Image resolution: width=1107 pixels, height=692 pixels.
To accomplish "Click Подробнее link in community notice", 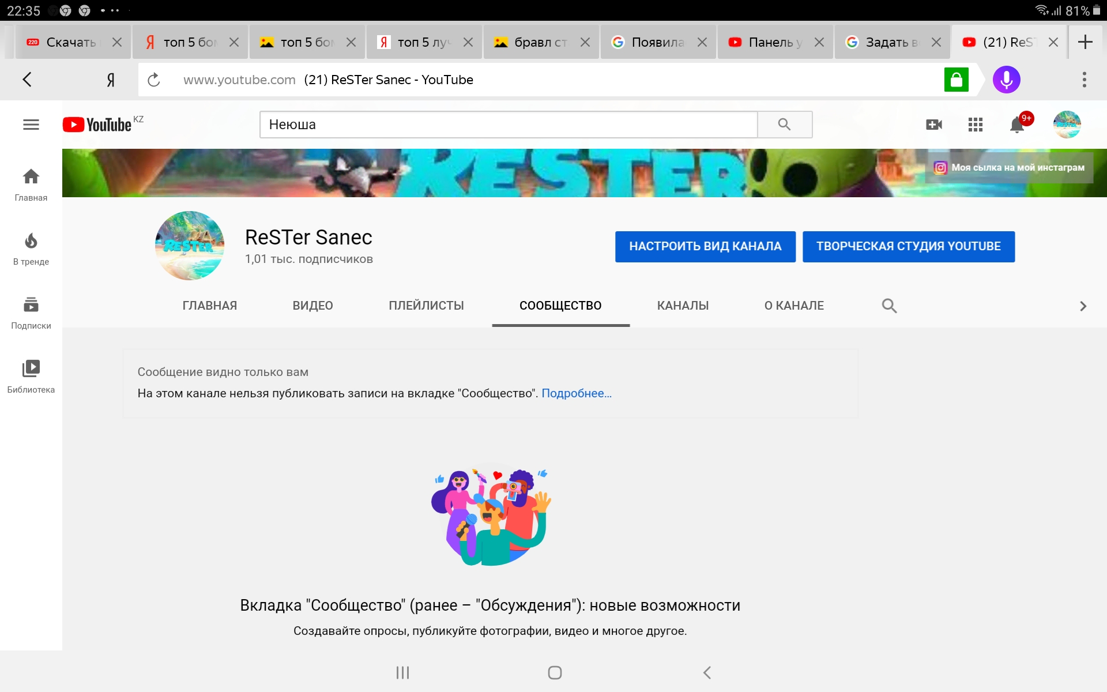I will 576,392.
